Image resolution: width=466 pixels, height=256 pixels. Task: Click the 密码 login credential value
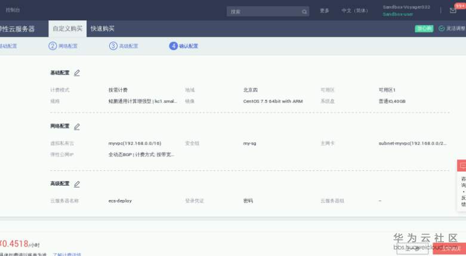248,201
